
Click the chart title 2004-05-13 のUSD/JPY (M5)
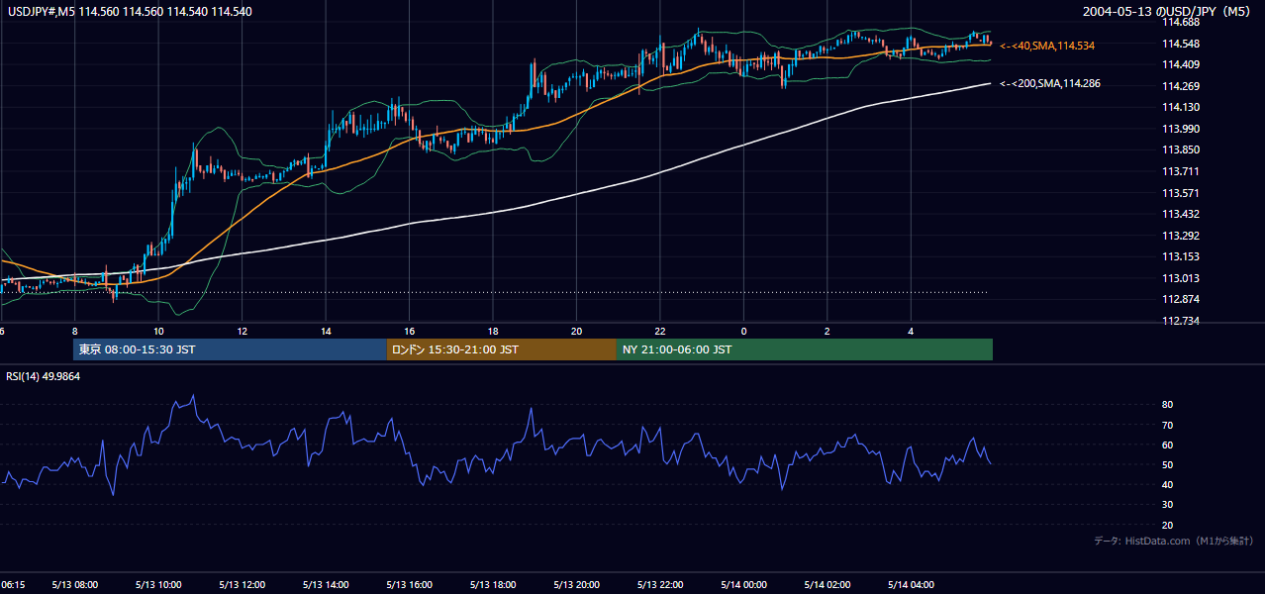(1169, 11)
